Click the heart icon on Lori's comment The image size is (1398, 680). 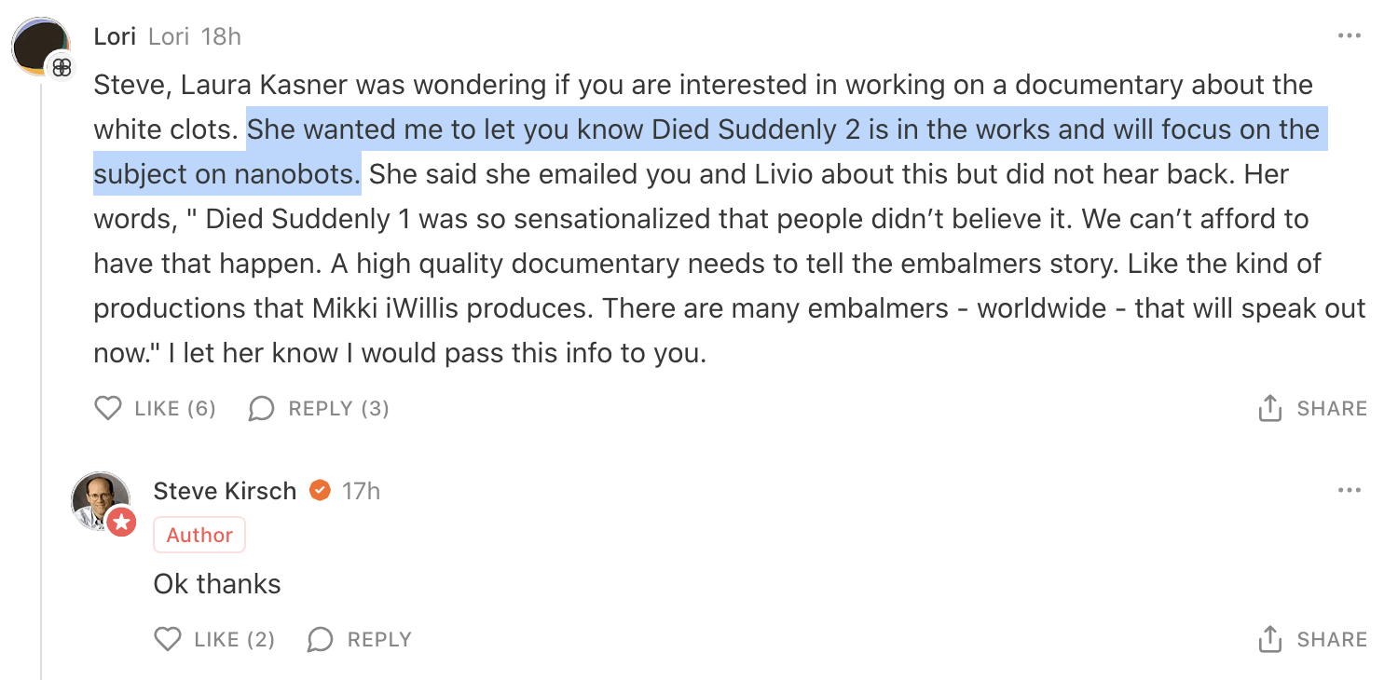(x=109, y=408)
